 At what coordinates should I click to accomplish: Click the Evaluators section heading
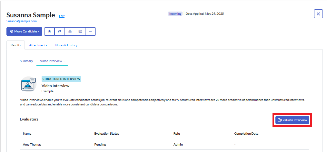coord(29,119)
